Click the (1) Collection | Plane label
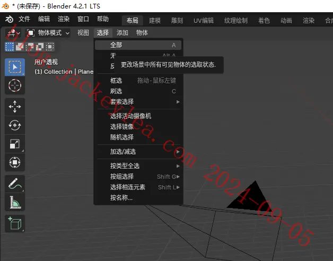The width and height of the screenshot is (333, 261). [64, 72]
